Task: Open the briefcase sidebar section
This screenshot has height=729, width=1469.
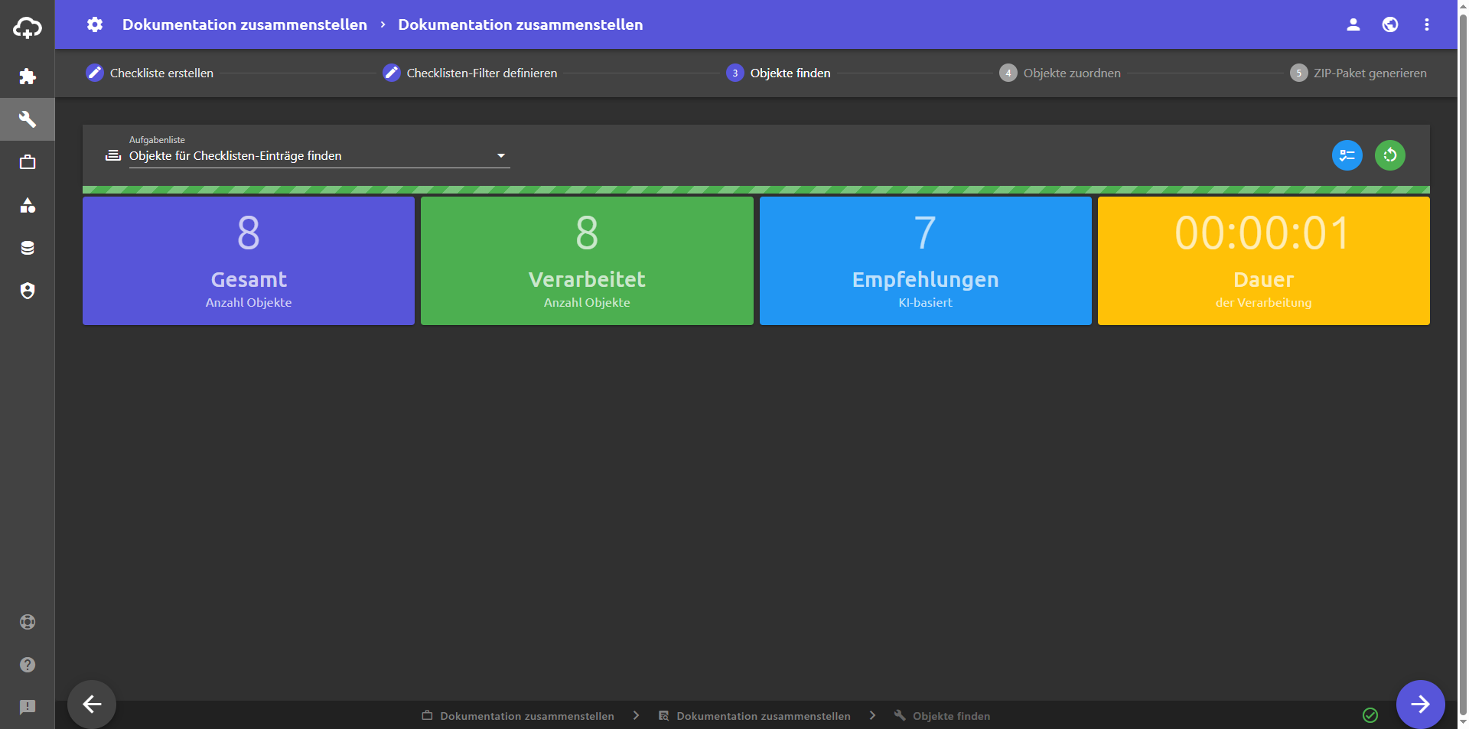Action: coord(28,162)
